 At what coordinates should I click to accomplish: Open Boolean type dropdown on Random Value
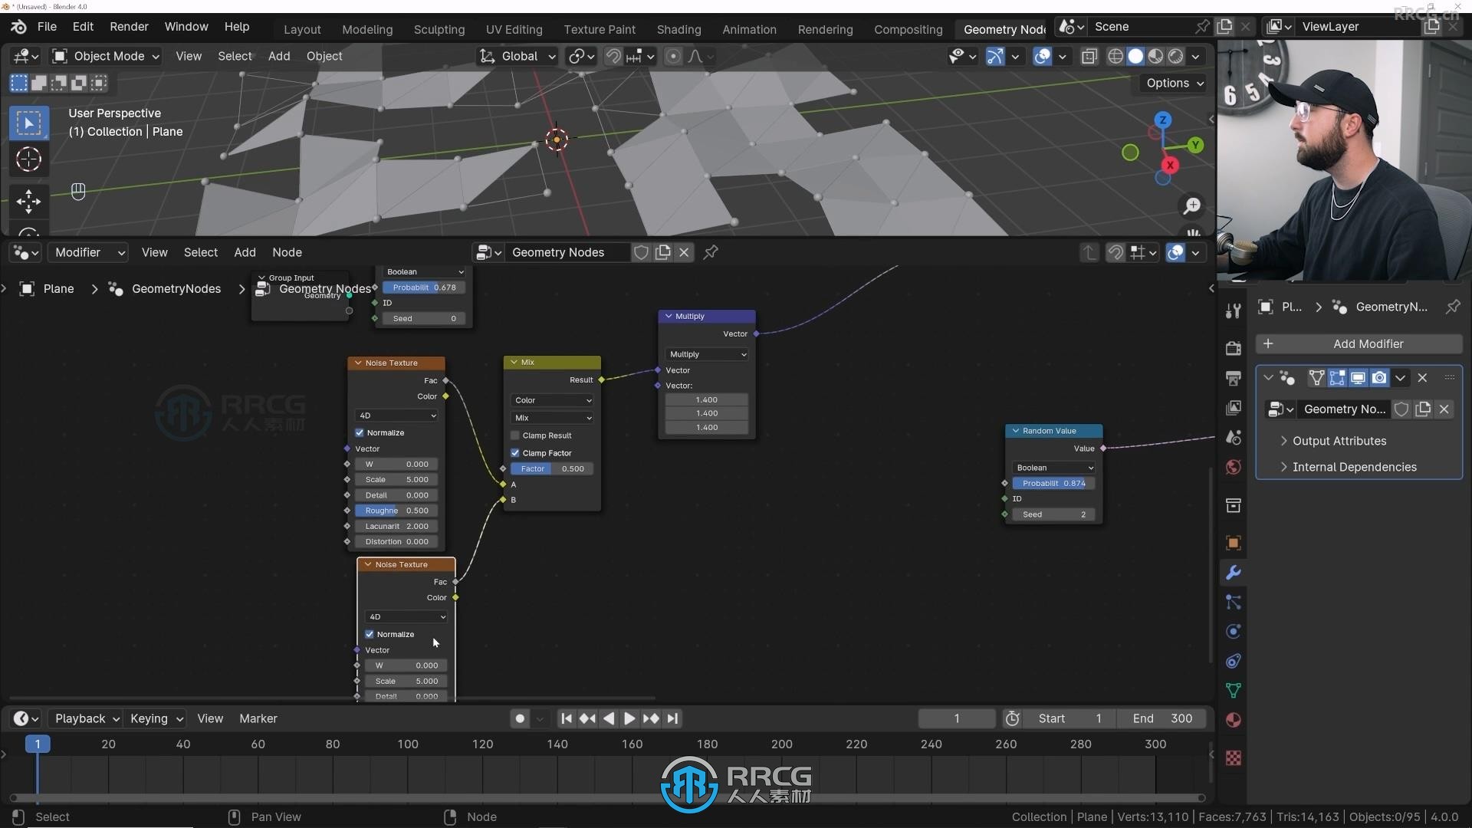pyautogui.click(x=1054, y=468)
